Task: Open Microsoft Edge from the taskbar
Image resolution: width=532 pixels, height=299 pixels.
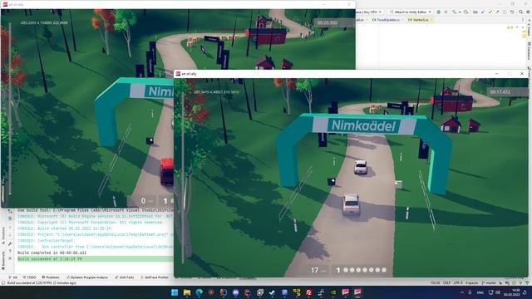Action: (x=199, y=292)
